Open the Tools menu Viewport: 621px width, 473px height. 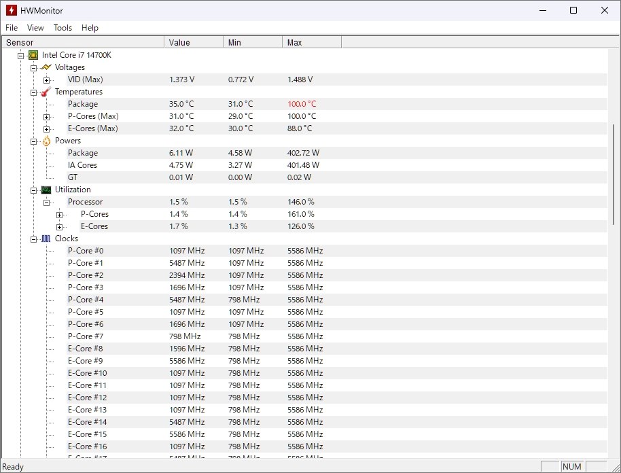click(63, 28)
